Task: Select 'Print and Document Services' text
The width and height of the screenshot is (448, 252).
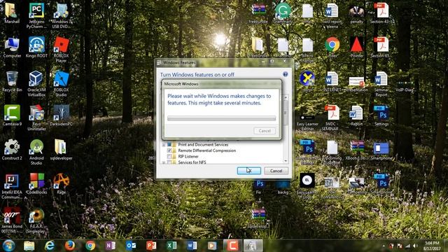Action: [x=203, y=145]
